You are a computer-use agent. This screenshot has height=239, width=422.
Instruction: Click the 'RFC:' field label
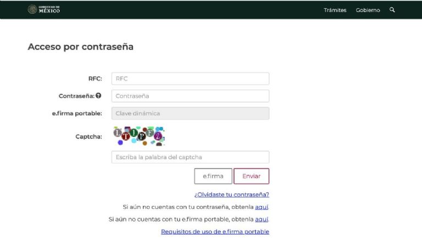pos(95,79)
